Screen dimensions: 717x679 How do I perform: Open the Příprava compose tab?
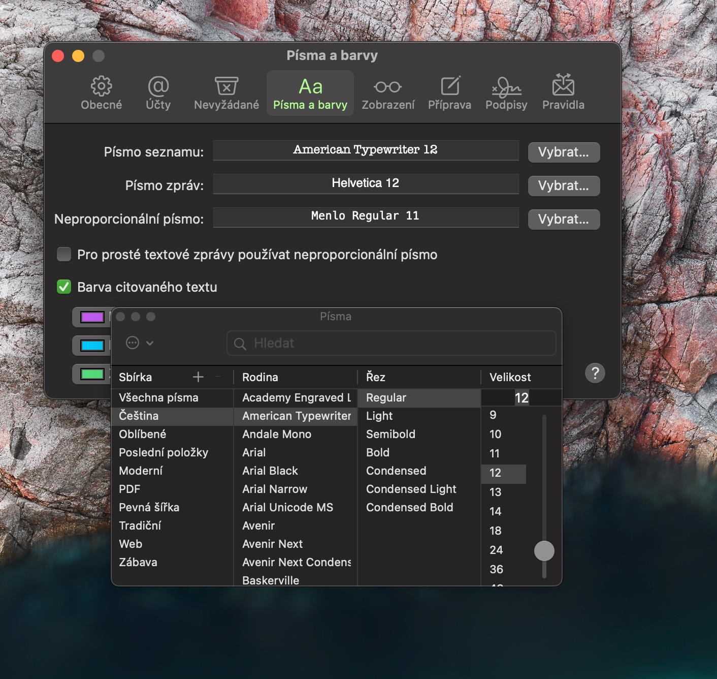[x=449, y=94]
